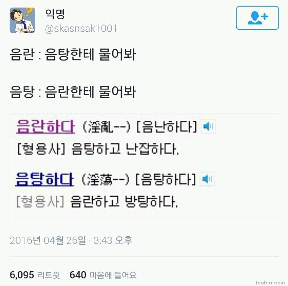Open the 익명 profile avatar
The width and height of the screenshot is (288, 286).
click(x=22, y=20)
